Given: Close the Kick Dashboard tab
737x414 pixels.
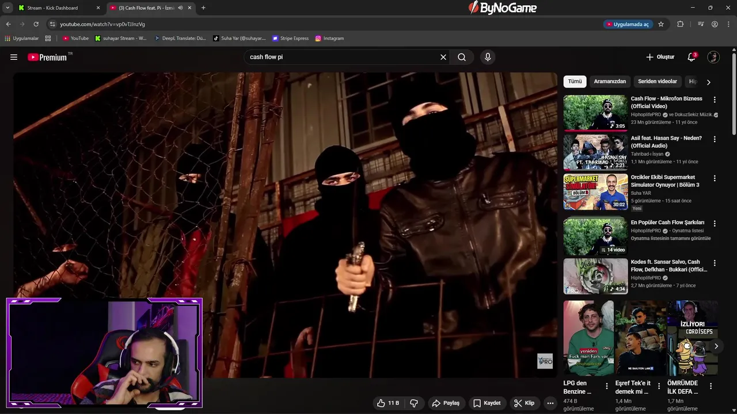Looking at the screenshot, I should pyautogui.click(x=98, y=8).
